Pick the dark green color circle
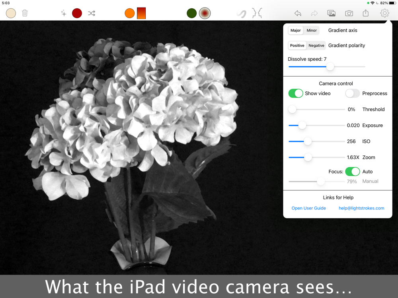 pyautogui.click(x=192, y=13)
